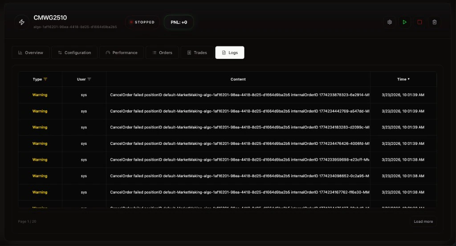
Task: Click the PNL: +0 badge
Action: point(179,22)
